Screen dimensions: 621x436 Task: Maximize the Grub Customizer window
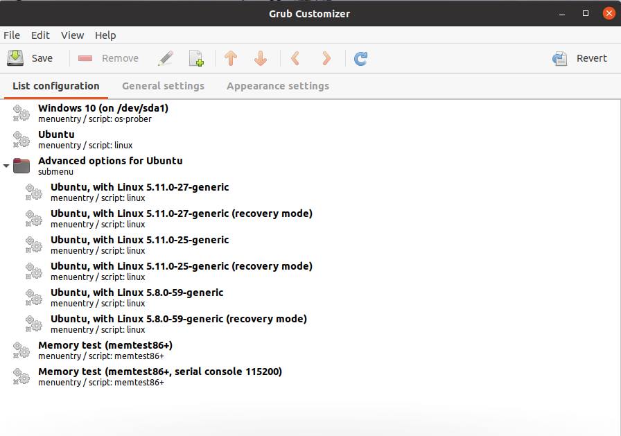[x=586, y=13]
